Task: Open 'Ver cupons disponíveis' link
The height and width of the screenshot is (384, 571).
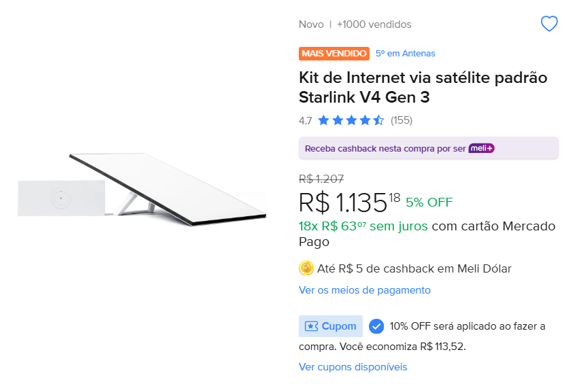Action: pos(353,367)
